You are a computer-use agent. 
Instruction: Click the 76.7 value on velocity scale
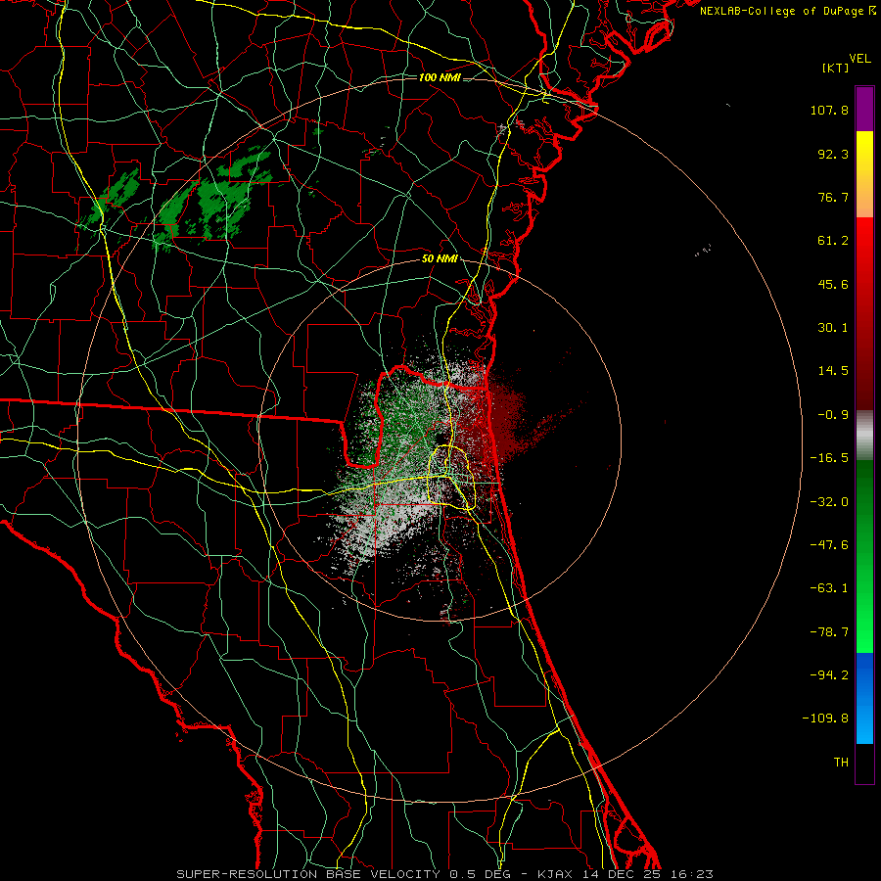tap(833, 197)
